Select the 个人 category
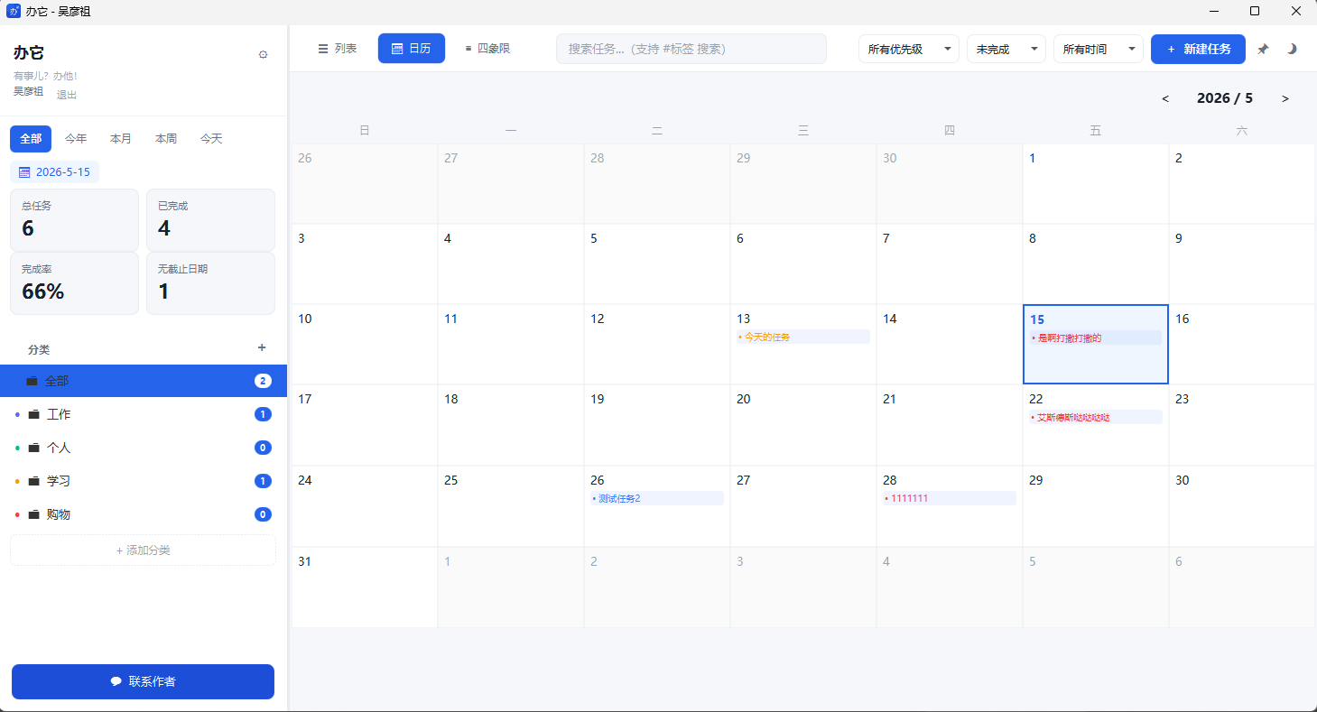Image resolution: width=1317 pixels, height=712 pixels. pos(144,448)
